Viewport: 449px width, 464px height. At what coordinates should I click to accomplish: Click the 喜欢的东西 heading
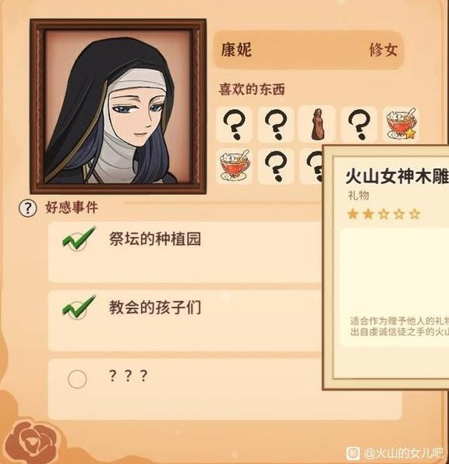[x=252, y=89]
